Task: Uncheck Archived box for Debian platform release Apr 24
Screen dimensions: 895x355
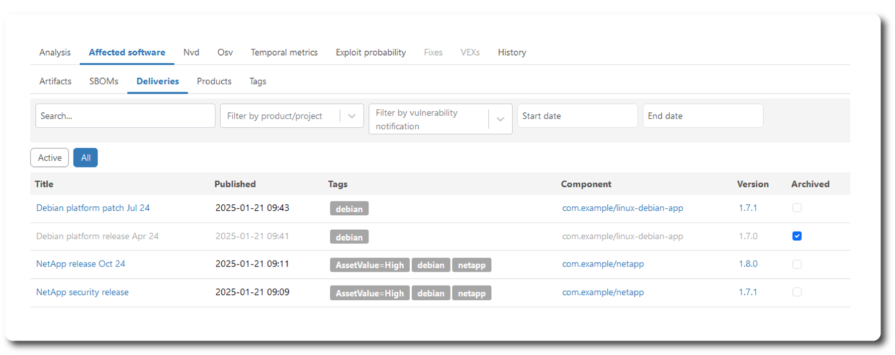Action: click(797, 236)
